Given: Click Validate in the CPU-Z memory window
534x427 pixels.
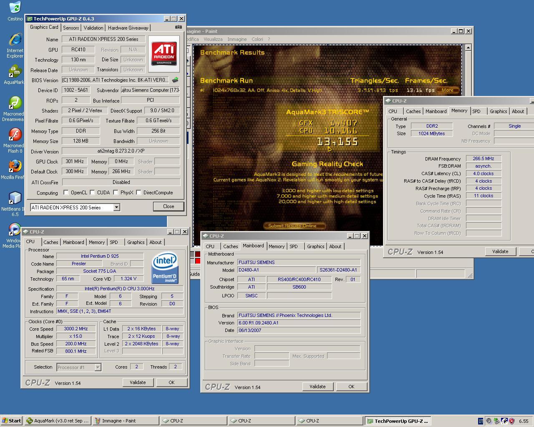Looking at the screenshot, I should 500,251.
